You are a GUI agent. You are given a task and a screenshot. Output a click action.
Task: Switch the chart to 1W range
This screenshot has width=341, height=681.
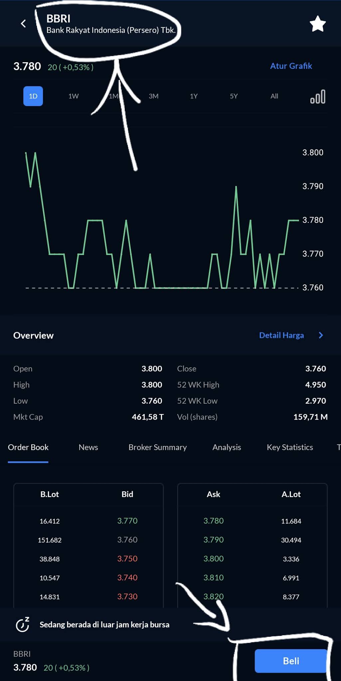[x=74, y=96]
